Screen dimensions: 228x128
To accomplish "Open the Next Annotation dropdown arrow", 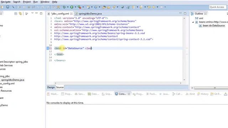I will tap(137, 7).
